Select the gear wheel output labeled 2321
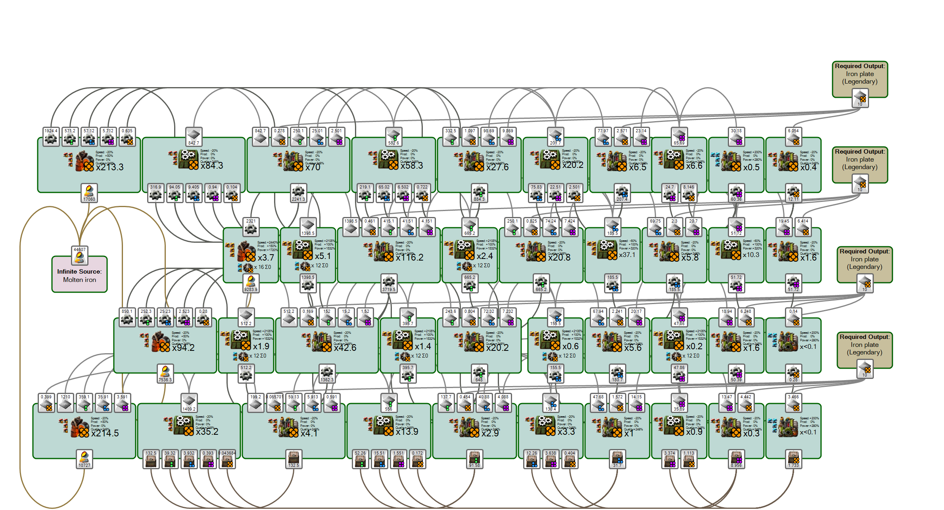This screenshot has height=510, width=944. click(251, 227)
